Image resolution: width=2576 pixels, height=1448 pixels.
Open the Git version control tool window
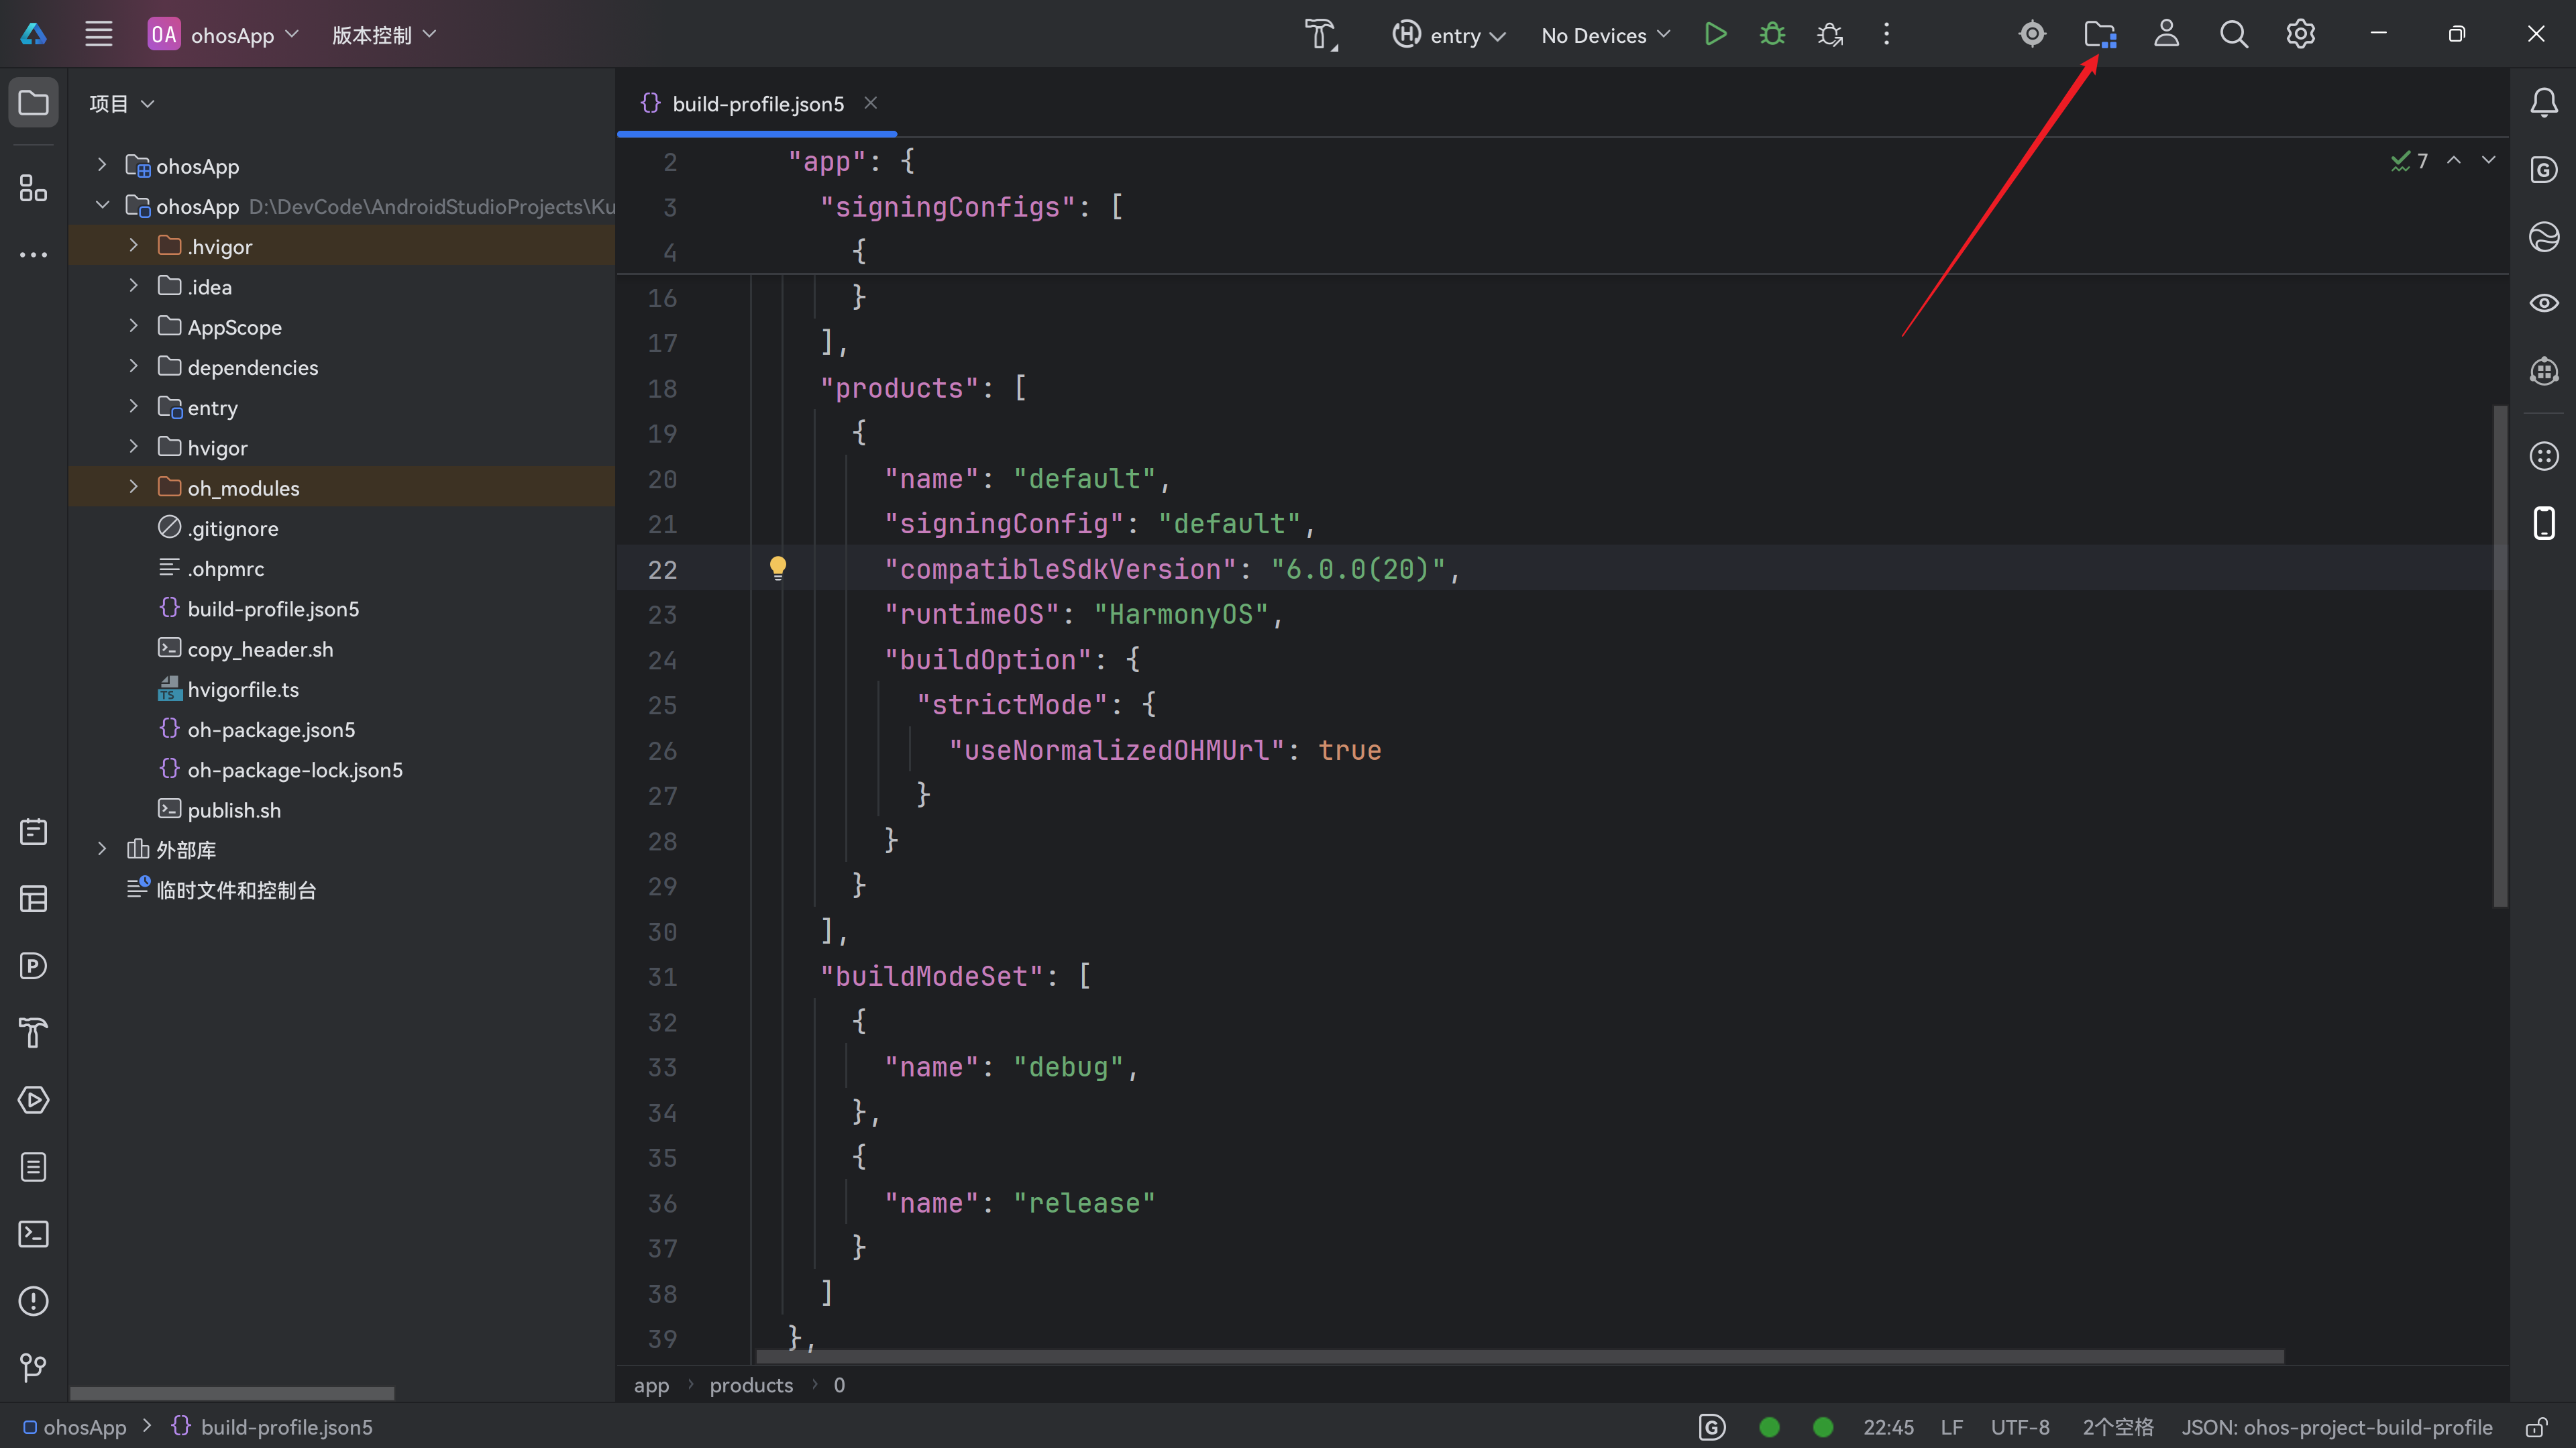(x=33, y=1367)
